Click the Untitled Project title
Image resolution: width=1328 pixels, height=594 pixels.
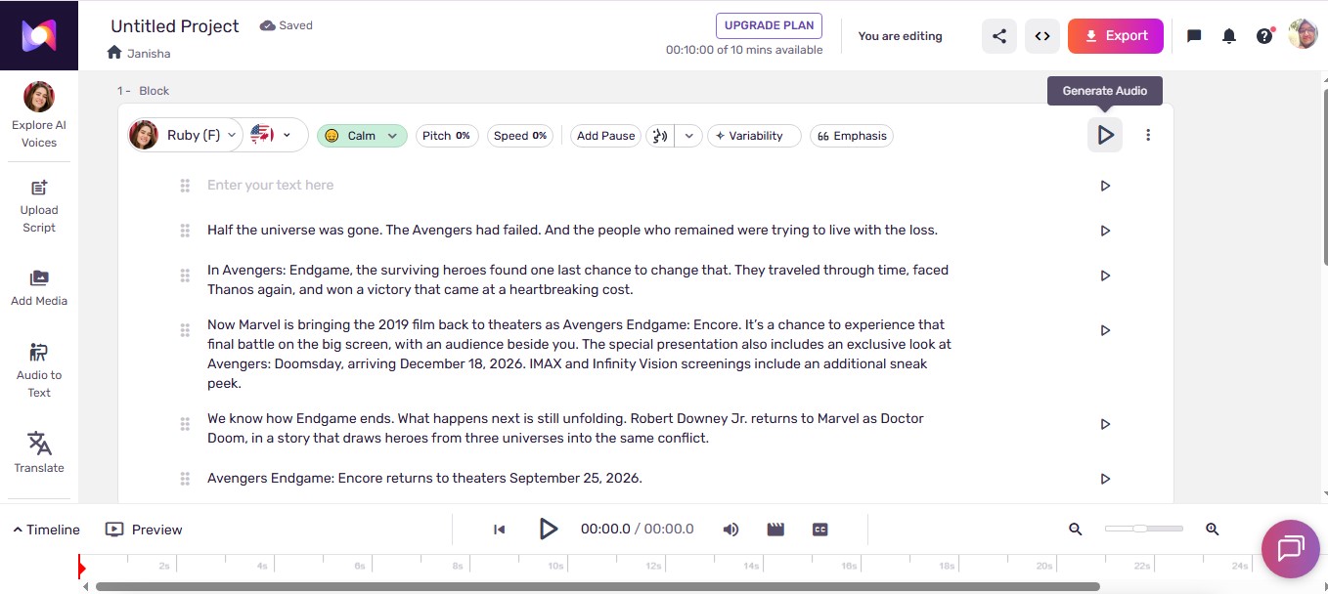(x=175, y=26)
